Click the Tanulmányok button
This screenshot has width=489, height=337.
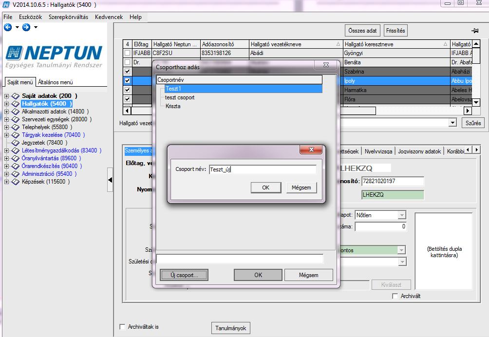point(231,328)
